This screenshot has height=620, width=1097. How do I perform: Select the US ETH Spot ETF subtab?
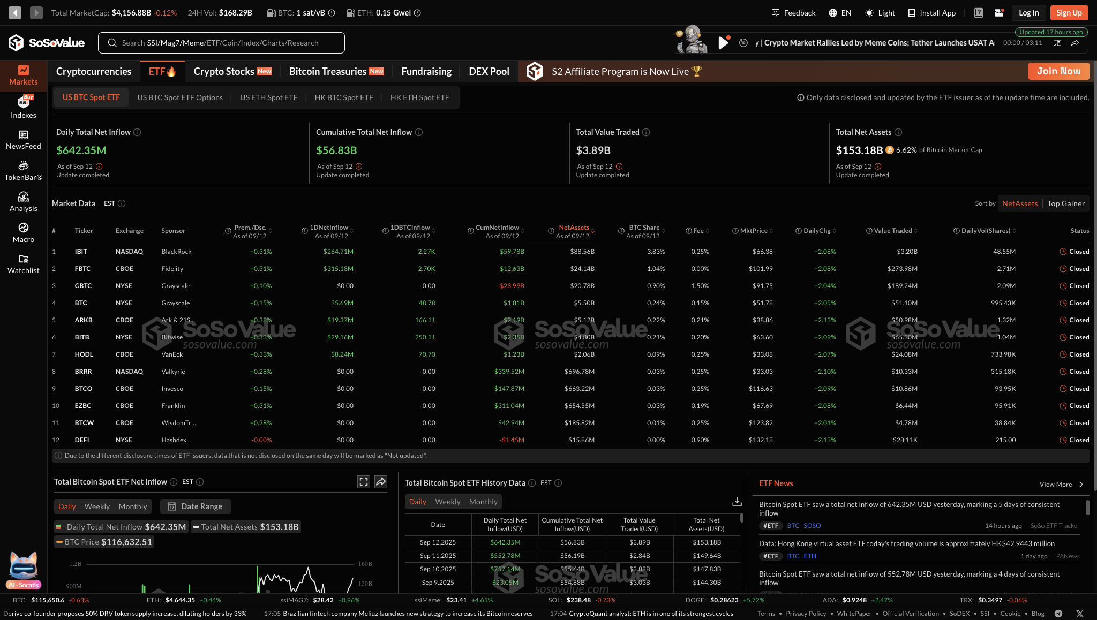tap(268, 97)
